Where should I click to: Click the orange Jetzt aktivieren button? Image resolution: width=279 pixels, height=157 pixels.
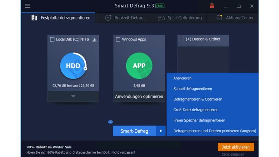point(236,147)
